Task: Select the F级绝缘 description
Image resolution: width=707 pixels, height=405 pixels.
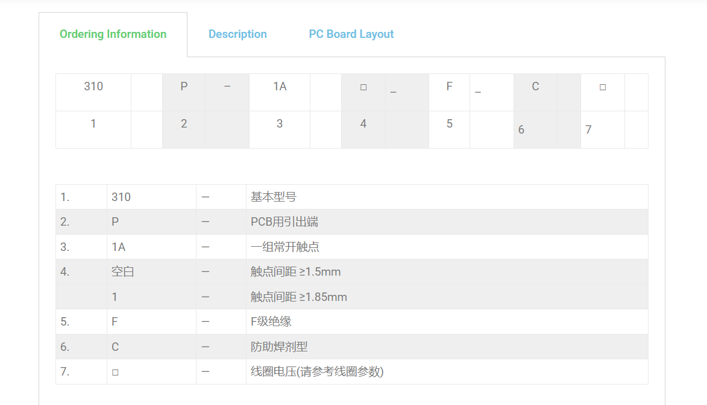Action: [271, 322]
